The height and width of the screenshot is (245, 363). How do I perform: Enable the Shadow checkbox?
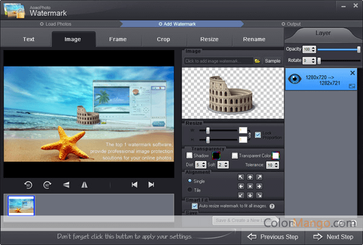tap(189, 156)
